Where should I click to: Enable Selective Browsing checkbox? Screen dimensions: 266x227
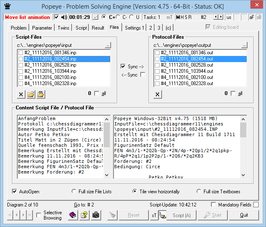tap(39, 215)
